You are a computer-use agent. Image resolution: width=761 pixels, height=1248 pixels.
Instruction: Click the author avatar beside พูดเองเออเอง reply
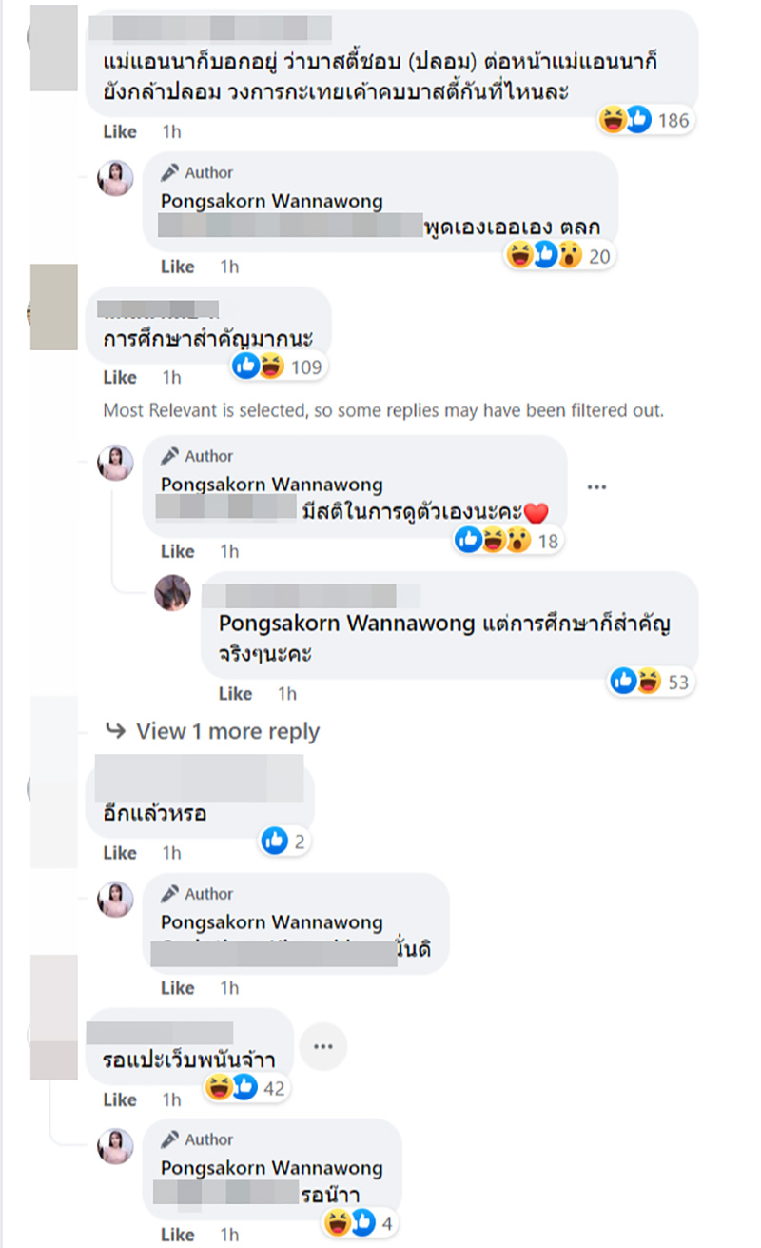point(116,178)
